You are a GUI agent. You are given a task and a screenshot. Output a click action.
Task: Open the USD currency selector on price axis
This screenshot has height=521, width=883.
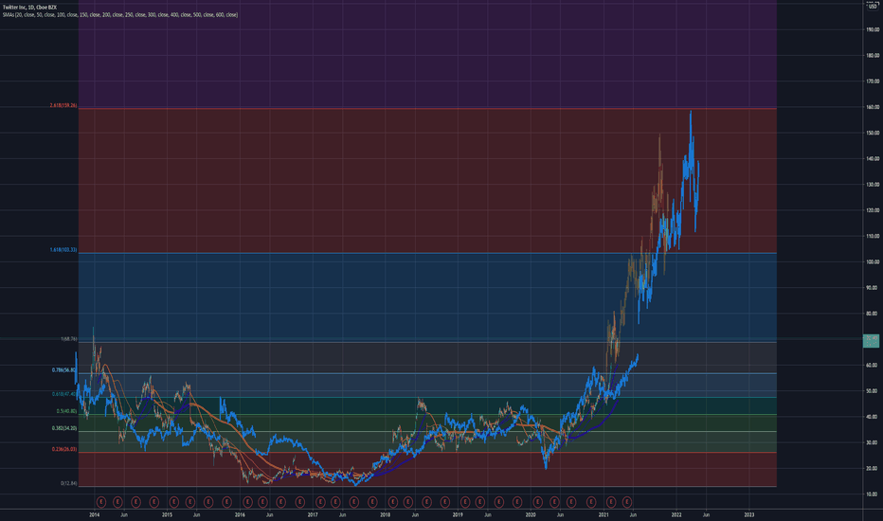[873, 7]
